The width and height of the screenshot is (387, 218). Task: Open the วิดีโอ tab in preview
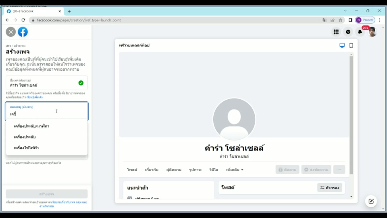[214, 170]
